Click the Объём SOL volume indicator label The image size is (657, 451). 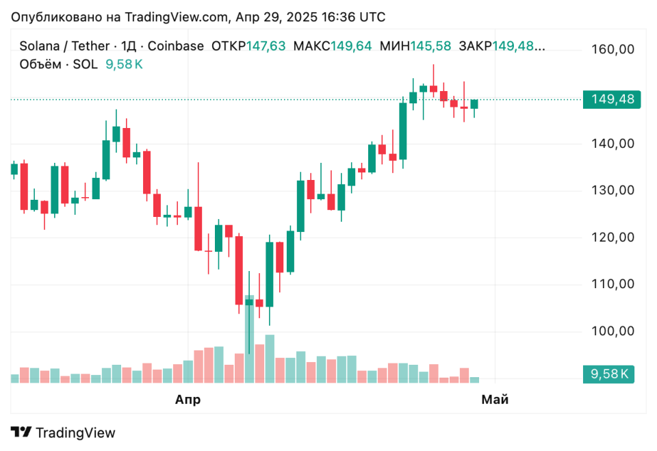tap(58, 64)
